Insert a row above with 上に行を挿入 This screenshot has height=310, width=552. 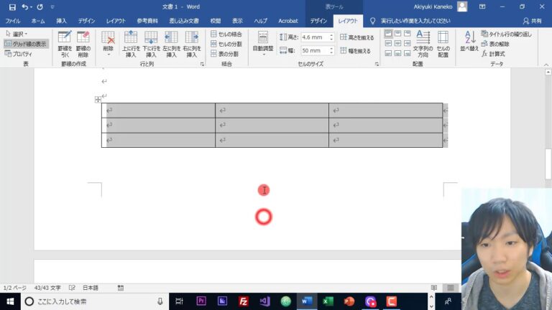131,44
